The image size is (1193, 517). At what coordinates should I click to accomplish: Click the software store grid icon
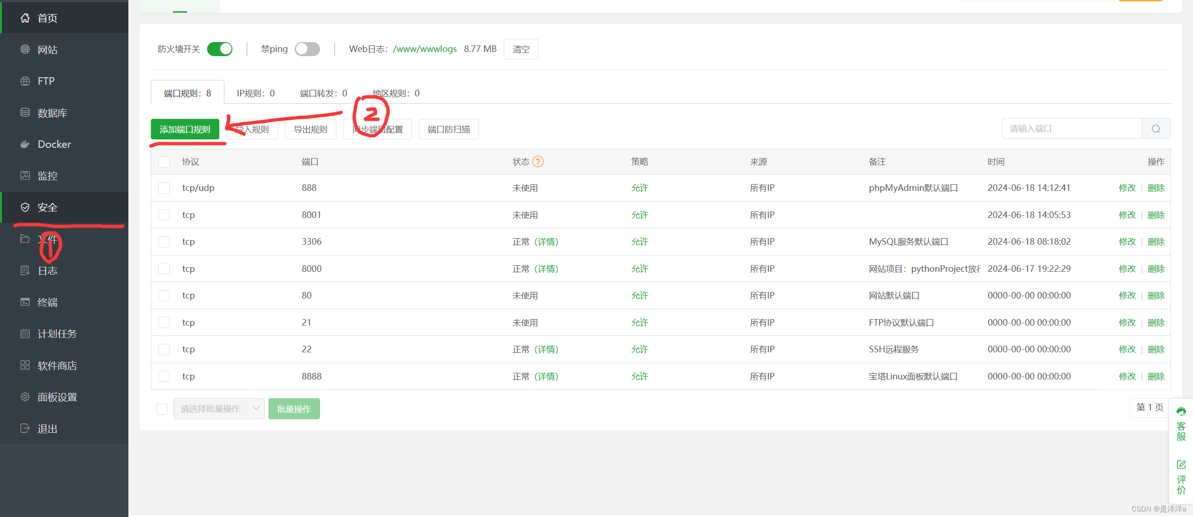click(x=25, y=365)
